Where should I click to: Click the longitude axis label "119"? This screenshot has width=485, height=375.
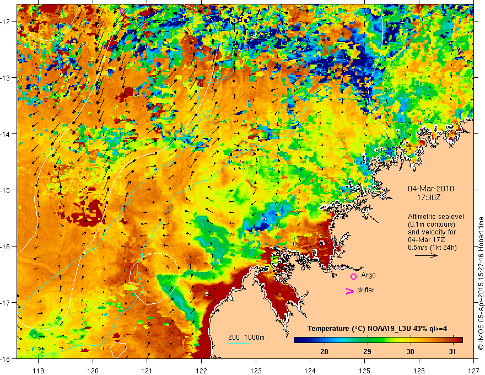[39, 371]
